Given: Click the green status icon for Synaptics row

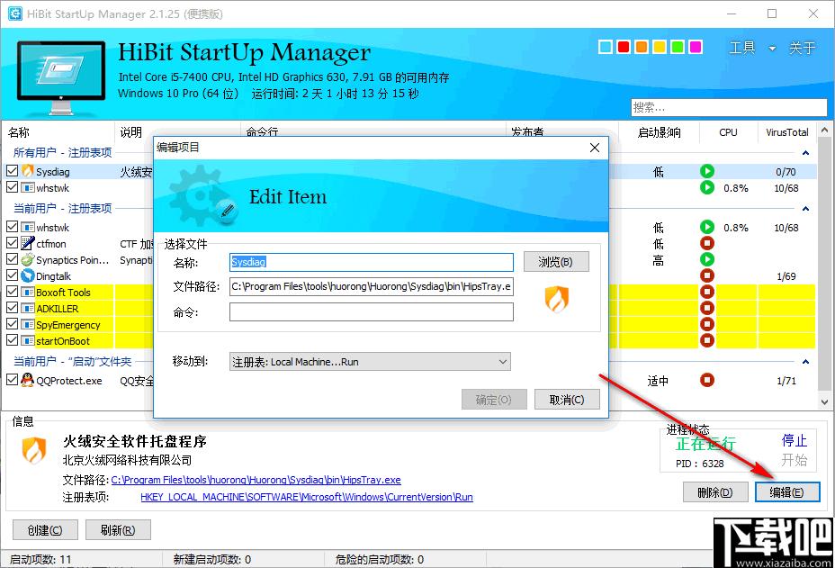Looking at the screenshot, I should tap(706, 259).
